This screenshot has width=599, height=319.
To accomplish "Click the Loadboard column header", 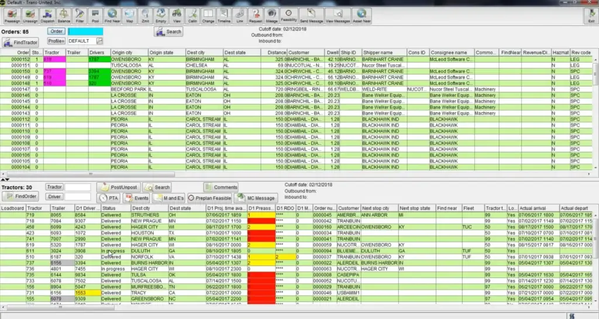I will [x=13, y=209].
